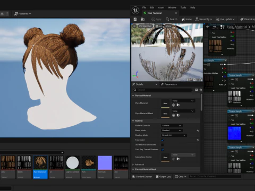Viewport: 255px width, 191px height.
Task: Expand the Advanced section
Action: point(133,164)
